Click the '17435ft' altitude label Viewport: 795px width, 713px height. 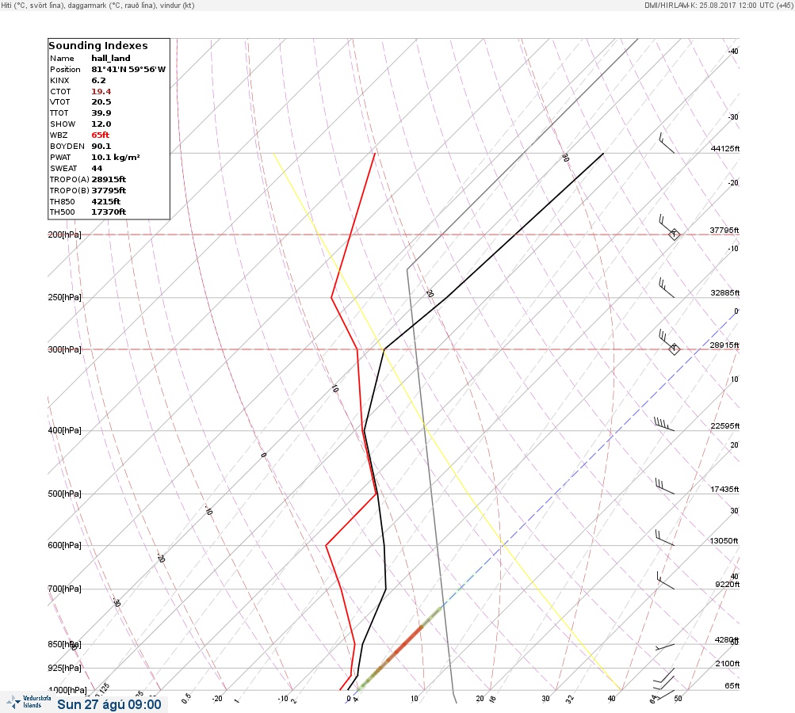click(725, 489)
